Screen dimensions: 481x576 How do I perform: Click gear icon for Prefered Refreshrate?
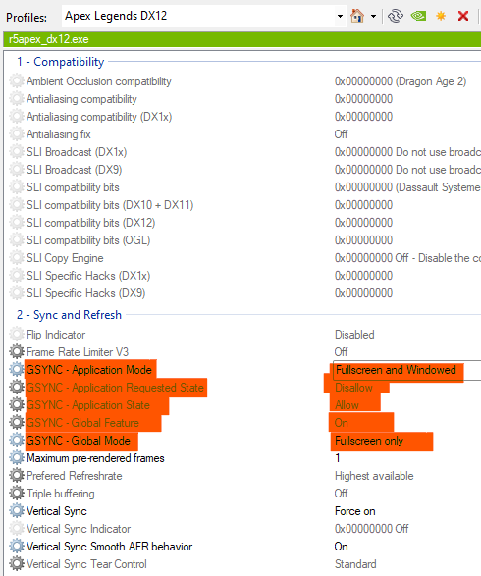pyautogui.click(x=17, y=476)
